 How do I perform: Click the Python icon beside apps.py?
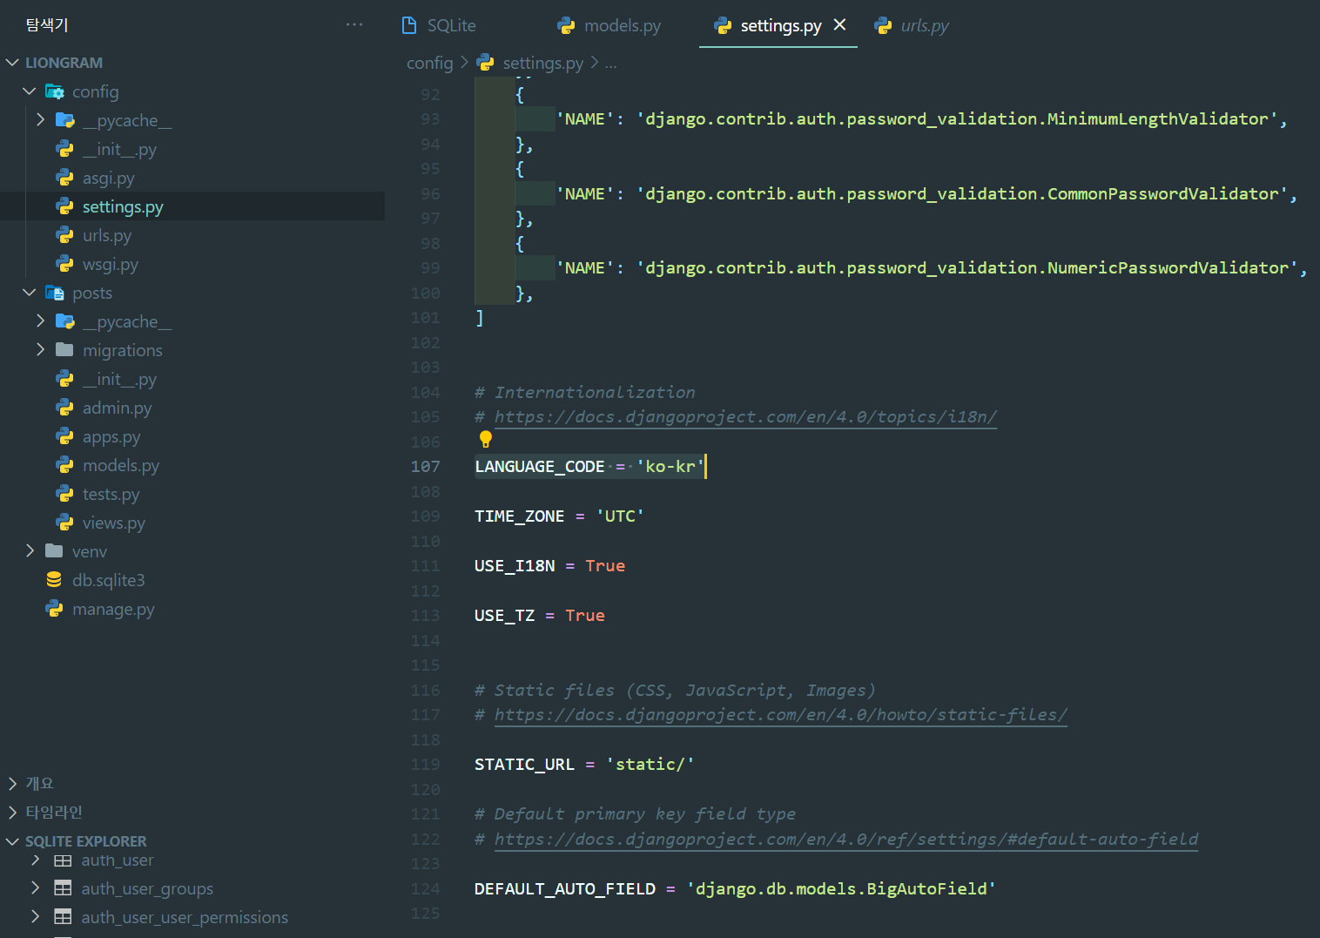point(64,436)
